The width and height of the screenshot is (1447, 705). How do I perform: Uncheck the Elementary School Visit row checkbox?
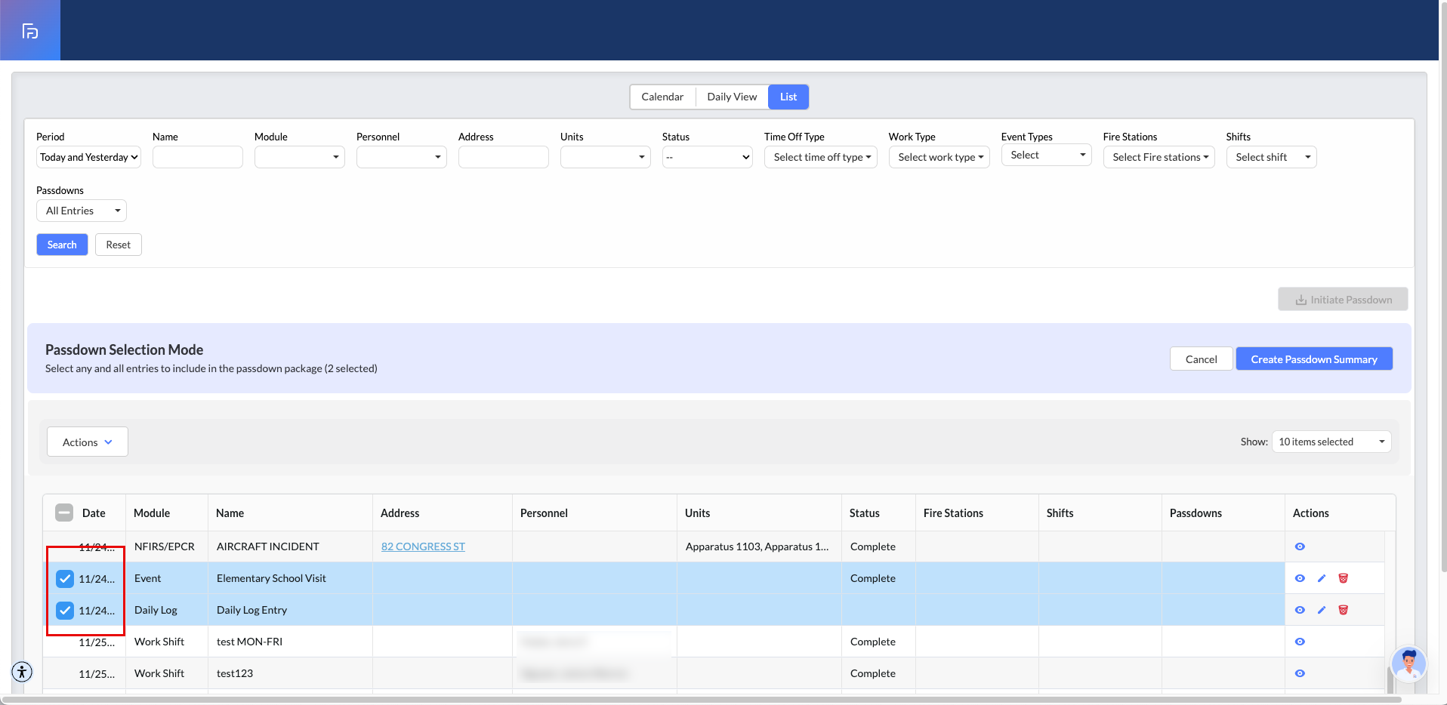65,579
